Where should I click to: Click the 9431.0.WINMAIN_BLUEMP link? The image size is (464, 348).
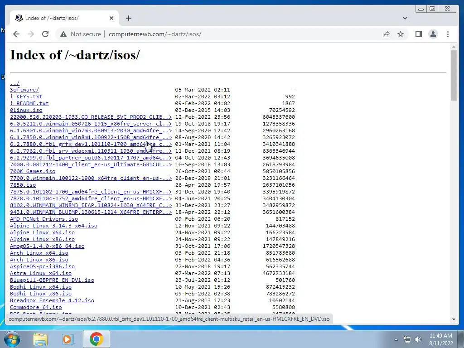pos(91,212)
